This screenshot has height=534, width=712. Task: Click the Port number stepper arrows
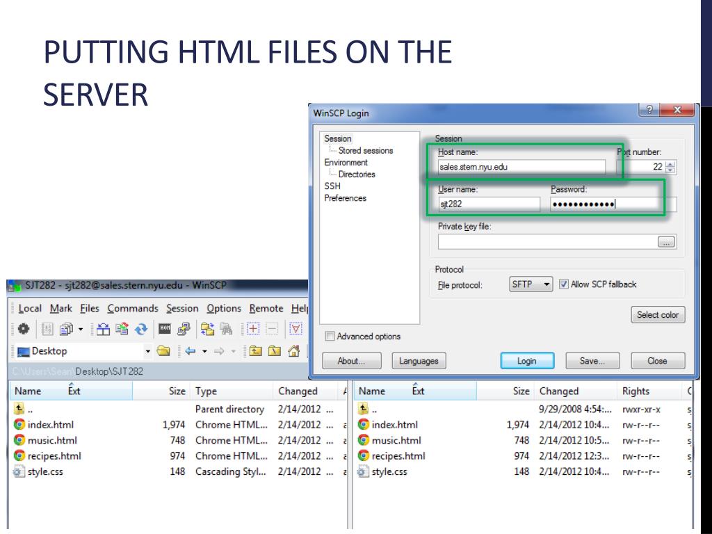point(670,167)
